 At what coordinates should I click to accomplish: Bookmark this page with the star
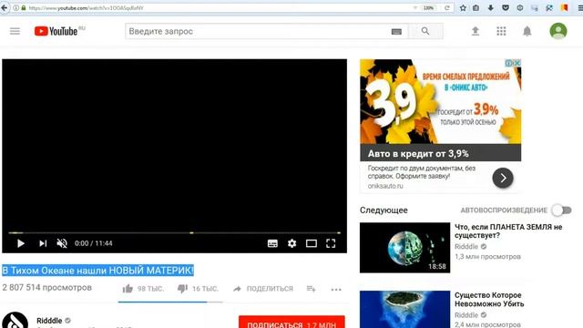coord(463,8)
